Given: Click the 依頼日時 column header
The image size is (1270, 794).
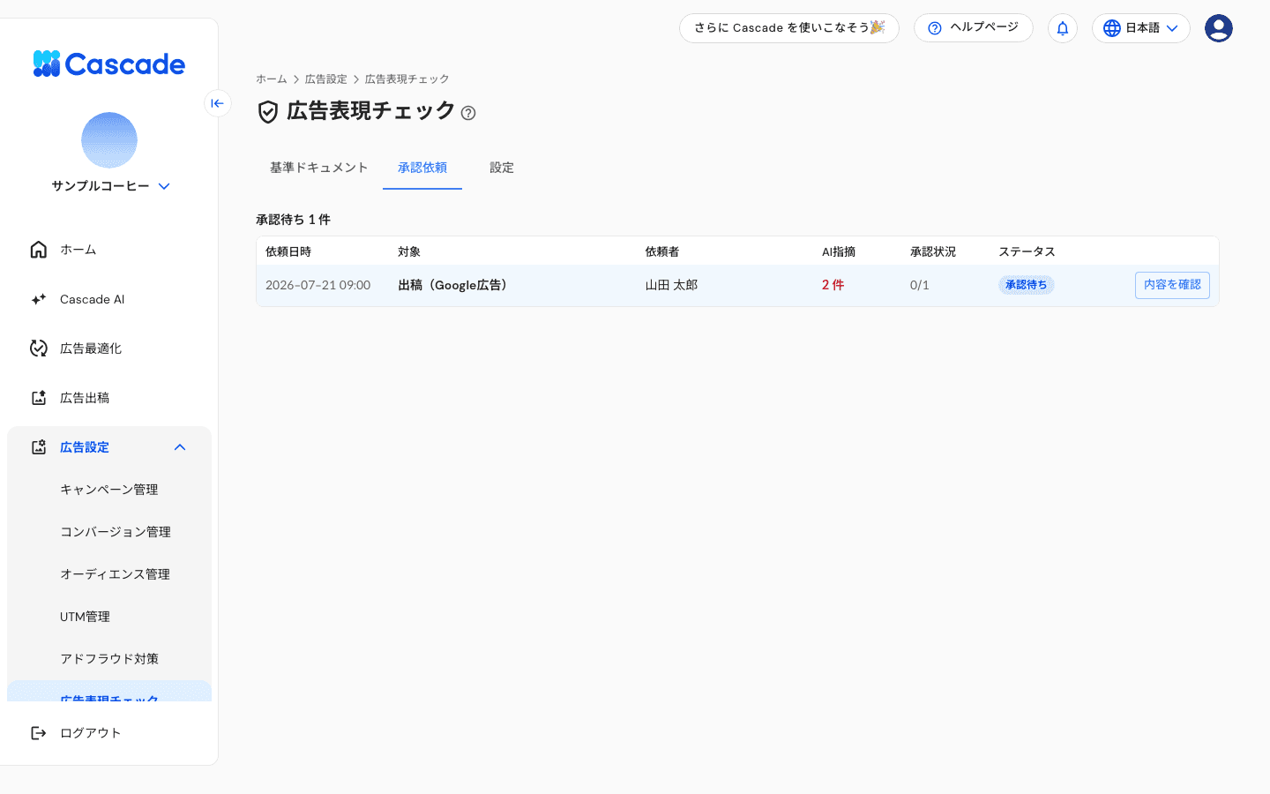Looking at the screenshot, I should (288, 251).
